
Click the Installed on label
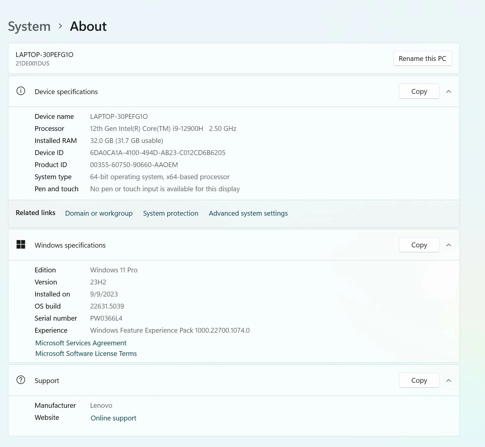pos(52,294)
